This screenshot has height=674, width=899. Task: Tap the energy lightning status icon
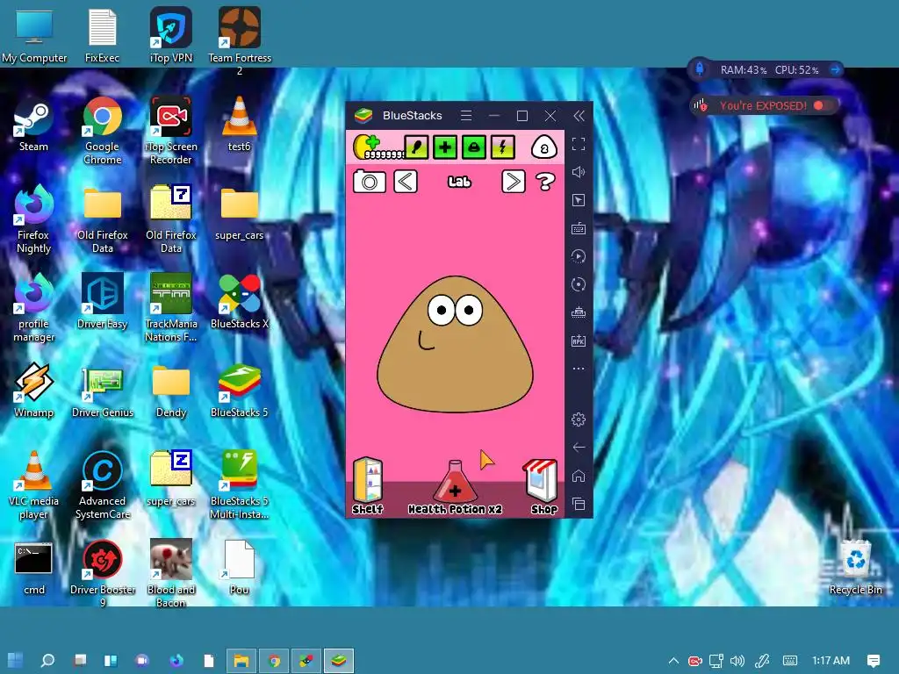click(x=502, y=147)
